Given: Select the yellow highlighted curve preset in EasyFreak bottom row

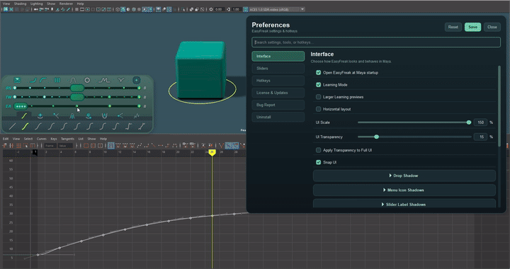Looking at the screenshot, I should click(25, 127).
